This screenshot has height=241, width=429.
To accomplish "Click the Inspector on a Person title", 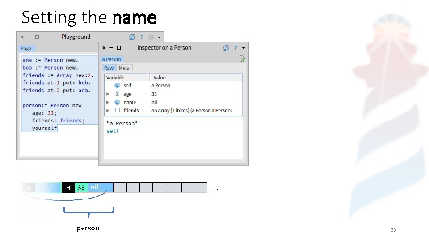I will pyautogui.click(x=164, y=48).
